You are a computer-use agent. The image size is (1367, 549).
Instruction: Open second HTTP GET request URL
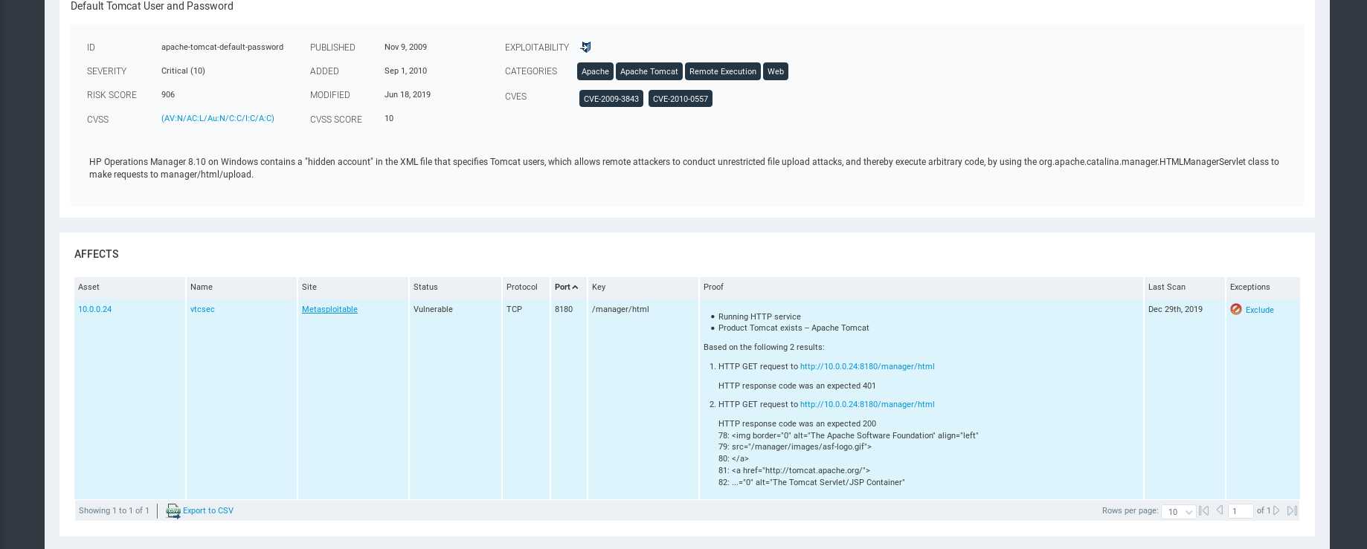[x=867, y=404]
